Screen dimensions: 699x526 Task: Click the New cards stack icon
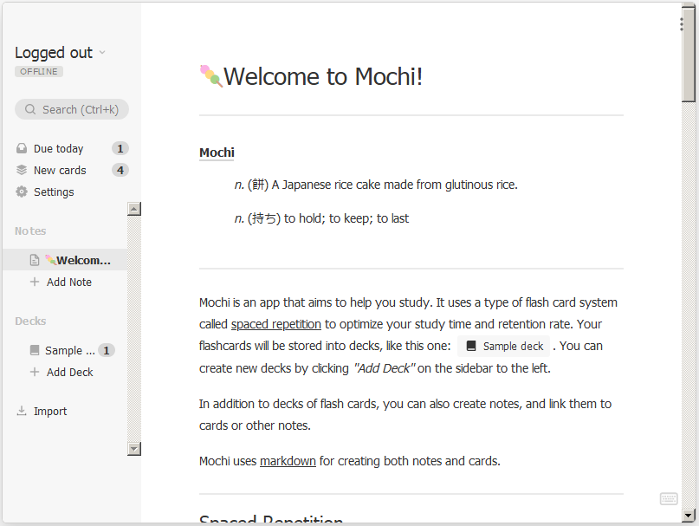click(22, 170)
